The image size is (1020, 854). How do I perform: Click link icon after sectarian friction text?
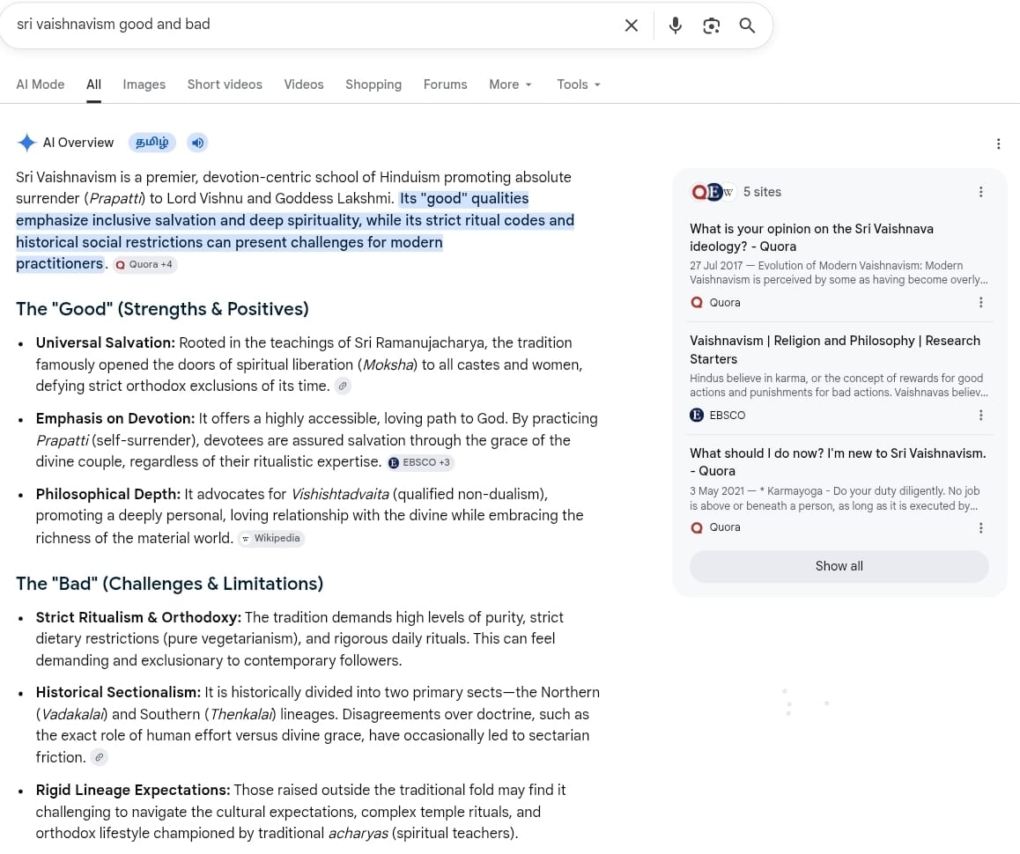tap(99, 757)
